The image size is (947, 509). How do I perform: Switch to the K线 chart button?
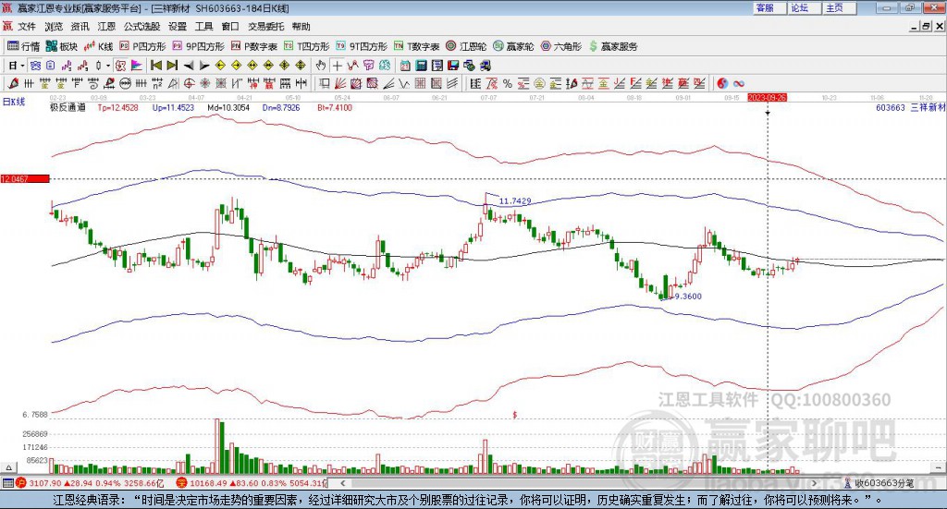pos(98,46)
